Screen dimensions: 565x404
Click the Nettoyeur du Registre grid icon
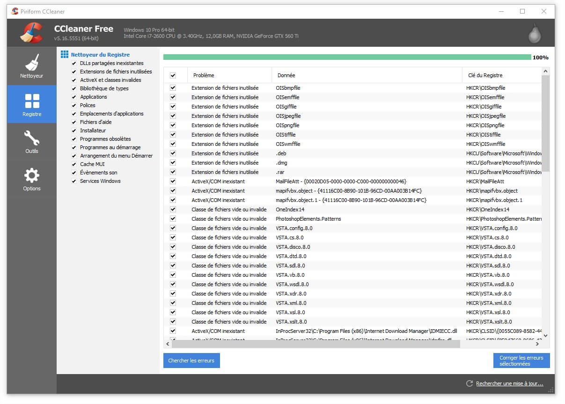tap(65, 55)
